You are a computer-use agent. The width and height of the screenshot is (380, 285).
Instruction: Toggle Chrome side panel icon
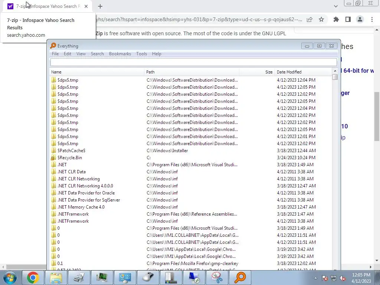pyautogui.click(x=348, y=19)
